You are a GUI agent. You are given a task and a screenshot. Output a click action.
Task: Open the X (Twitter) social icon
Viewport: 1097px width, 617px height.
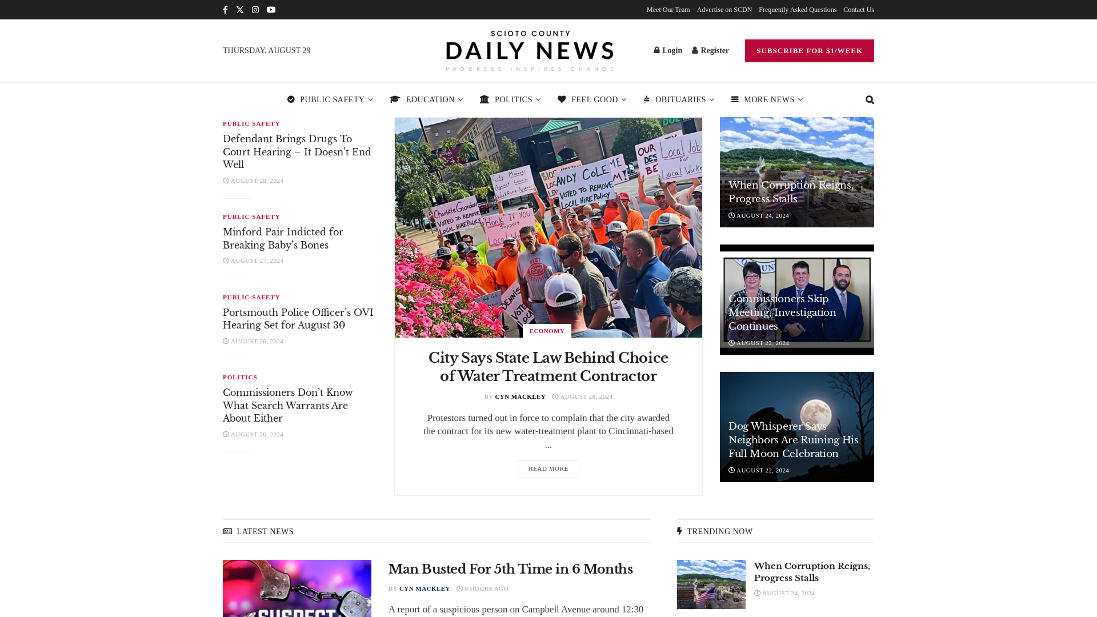[x=240, y=10]
